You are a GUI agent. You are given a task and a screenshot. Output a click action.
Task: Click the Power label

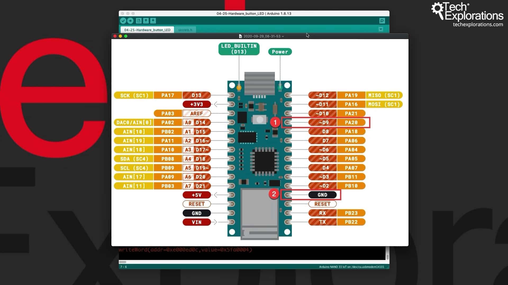click(x=280, y=52)
